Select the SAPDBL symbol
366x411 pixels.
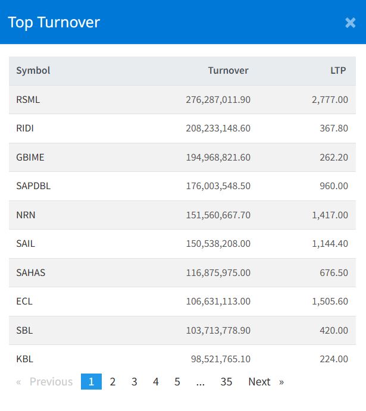[33, 186]
